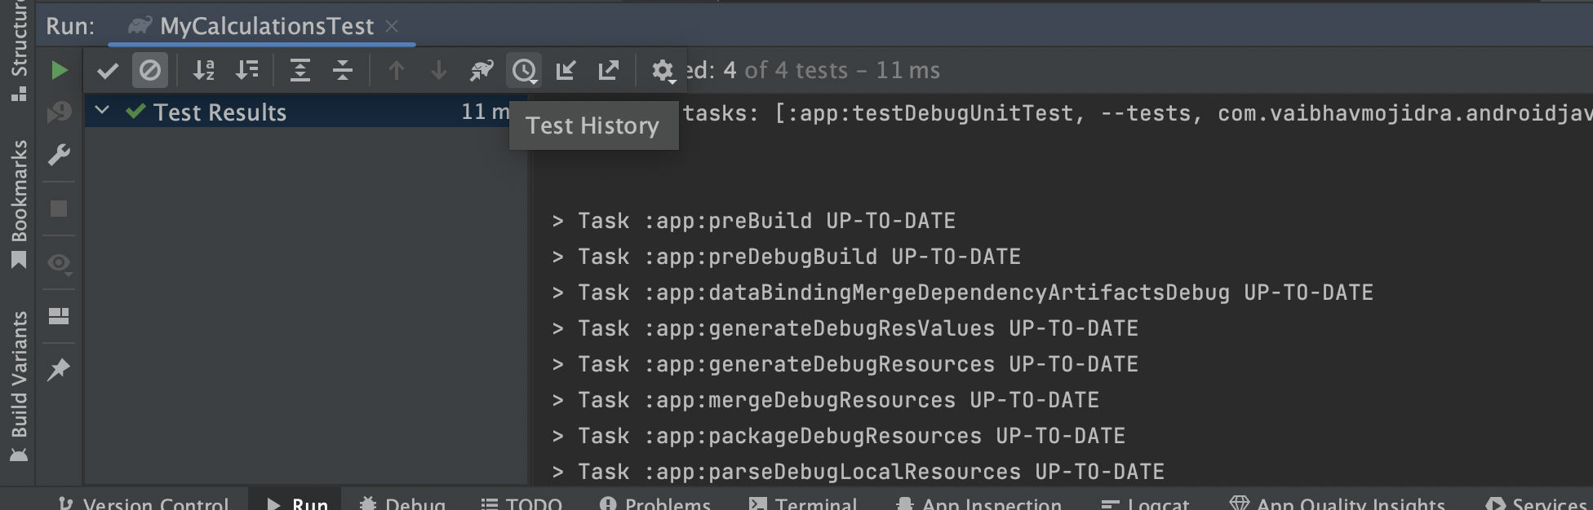
Task: Click the Gradle elephant toolbar icon
Action: pos(481,71)
